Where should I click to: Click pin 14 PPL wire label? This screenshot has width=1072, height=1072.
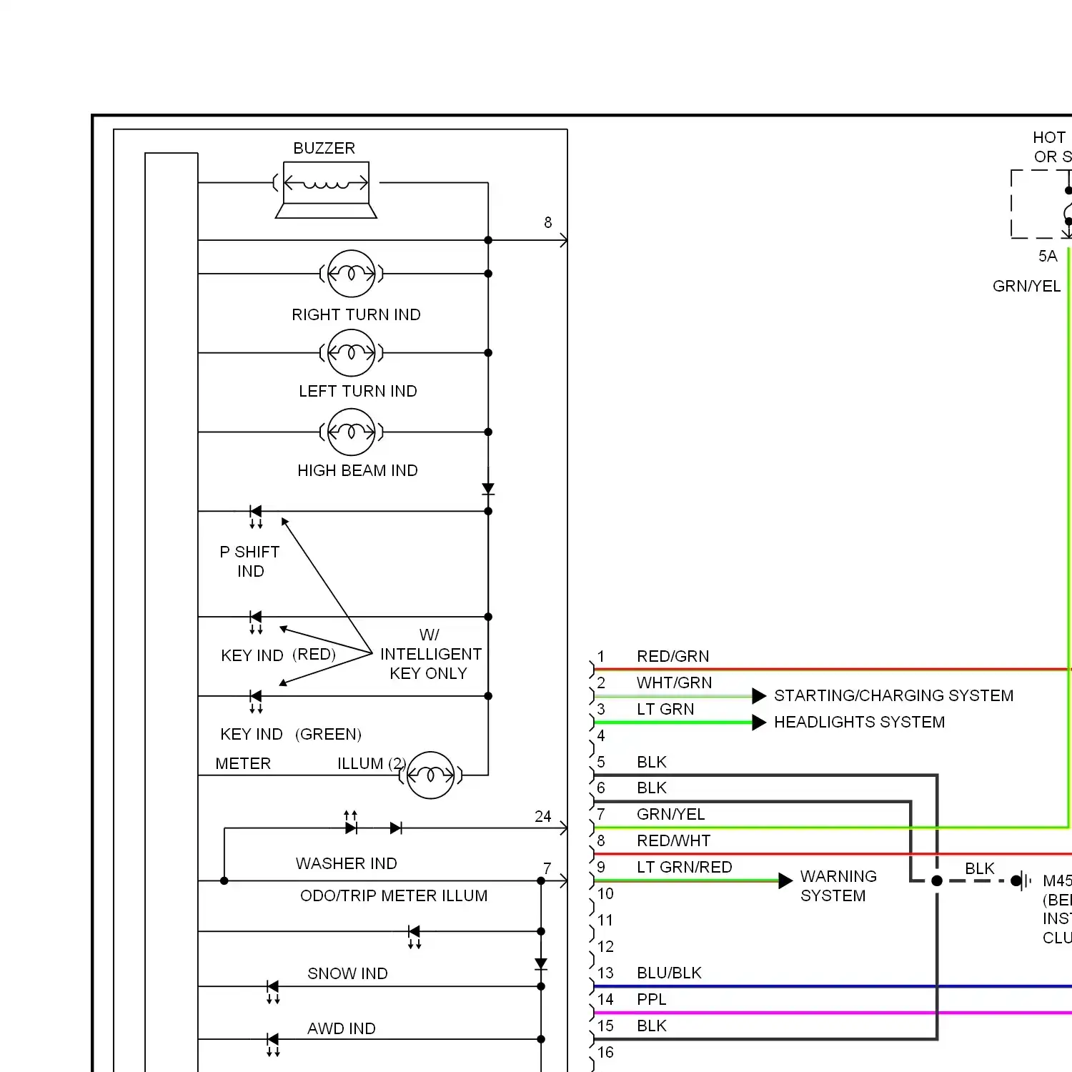tap(651, 999)
